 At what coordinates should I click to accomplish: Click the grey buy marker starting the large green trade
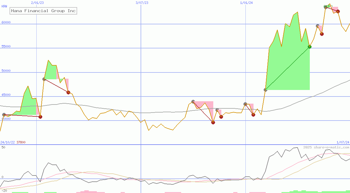266,90
